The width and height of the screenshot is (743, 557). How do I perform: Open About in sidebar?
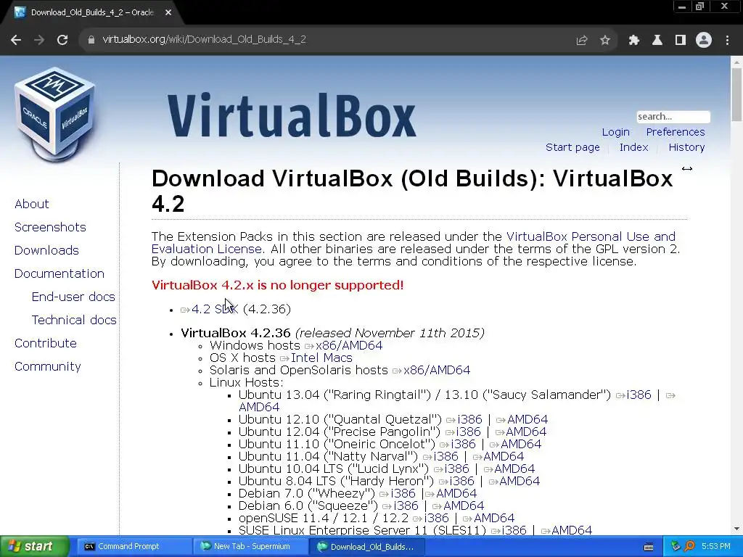[x=32, y=204]
